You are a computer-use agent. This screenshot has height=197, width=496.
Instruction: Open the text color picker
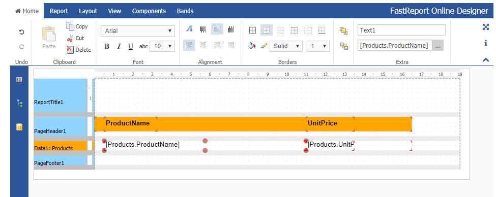189,29
